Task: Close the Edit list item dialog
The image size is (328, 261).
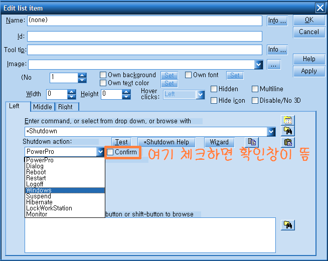Action: (x=320, y=8)
